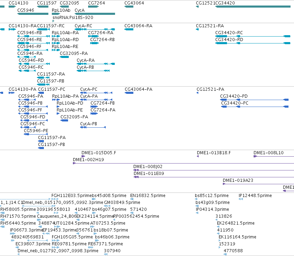Viewport: 294px width, 256px height.
Task: Click transcript label CycA-RB
Action: coord(85,67)
